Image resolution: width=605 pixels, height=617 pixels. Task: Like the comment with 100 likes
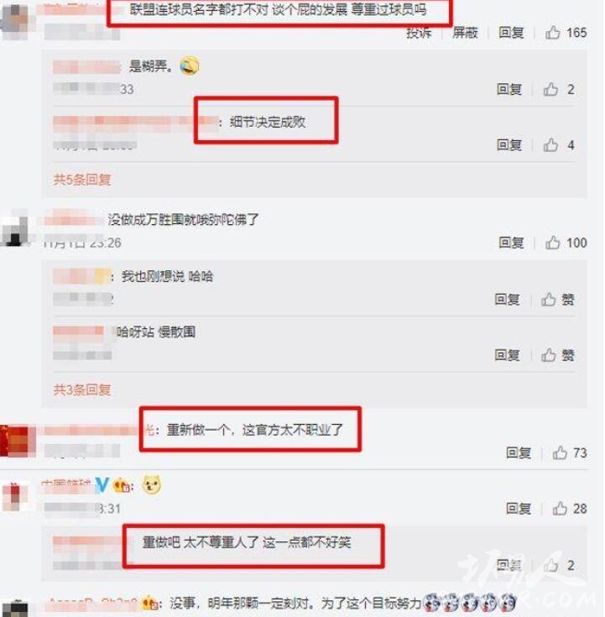[x=566, y=243]
